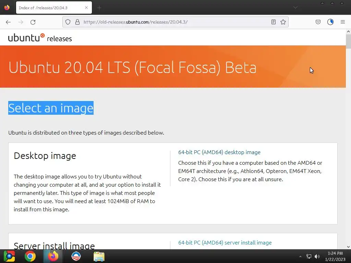Reload the current page

point(33,22)
